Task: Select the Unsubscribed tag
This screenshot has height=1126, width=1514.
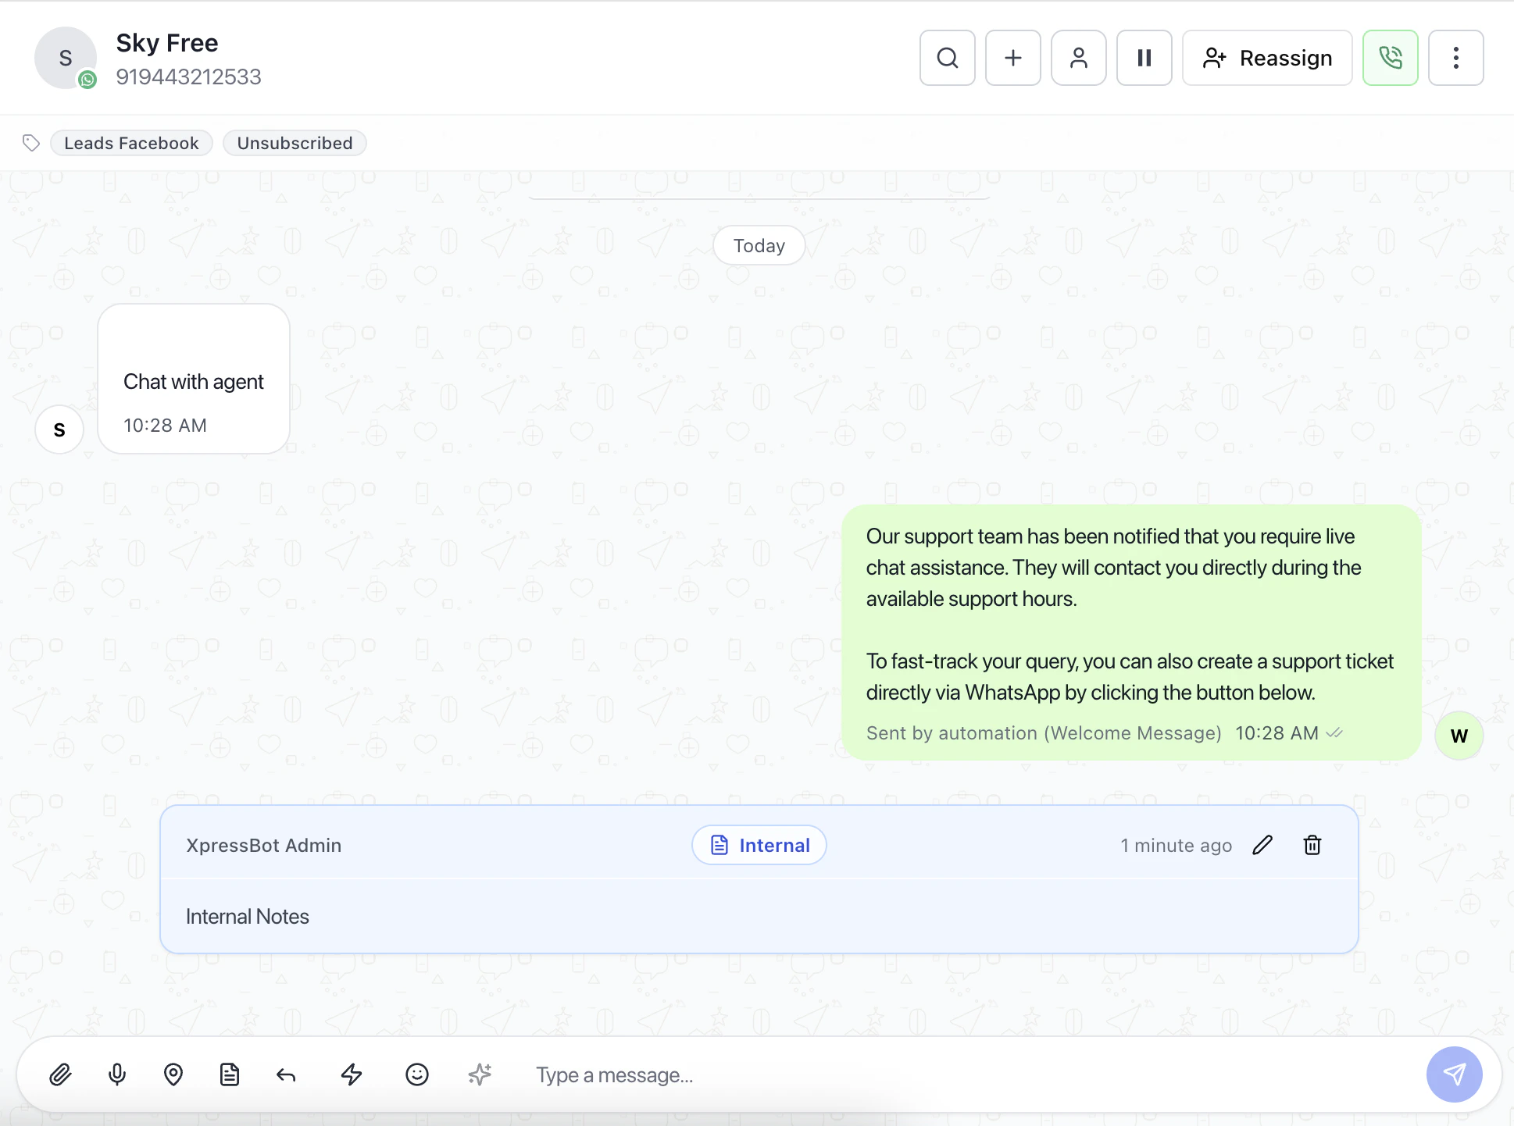Action: [295, 143]
